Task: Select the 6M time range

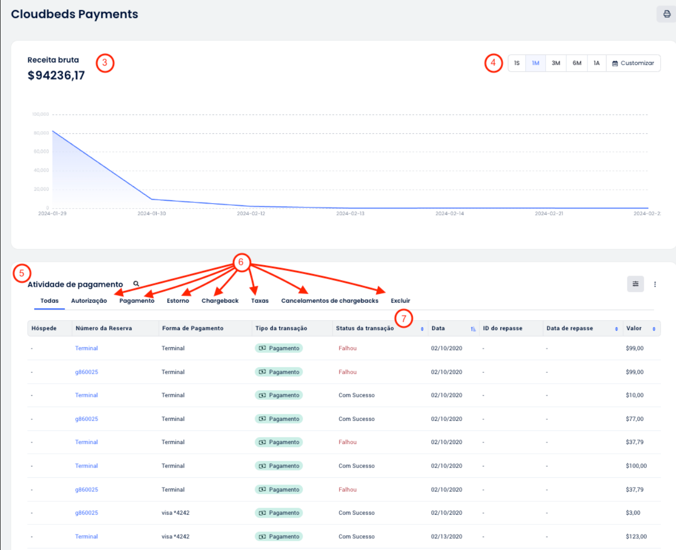Action: [x=577, y=63]
